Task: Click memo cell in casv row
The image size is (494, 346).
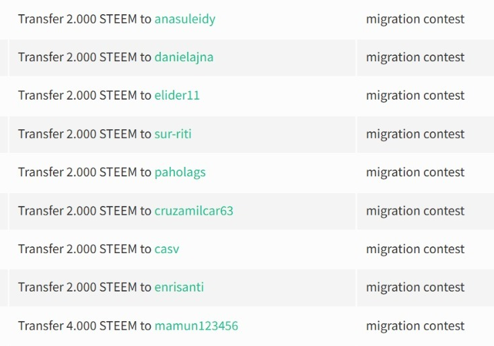Action: click(x=425, y=249)
